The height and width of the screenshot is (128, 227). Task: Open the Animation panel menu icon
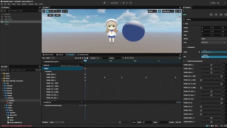tap(180, 55)
